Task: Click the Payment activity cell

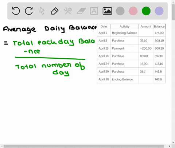Action: (x=125, y=48)
